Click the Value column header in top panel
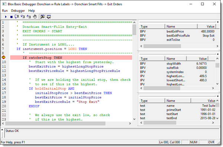 (x=207, y=26)
